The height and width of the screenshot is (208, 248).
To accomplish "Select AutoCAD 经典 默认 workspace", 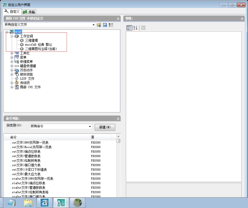I will (x=39, y=45).
